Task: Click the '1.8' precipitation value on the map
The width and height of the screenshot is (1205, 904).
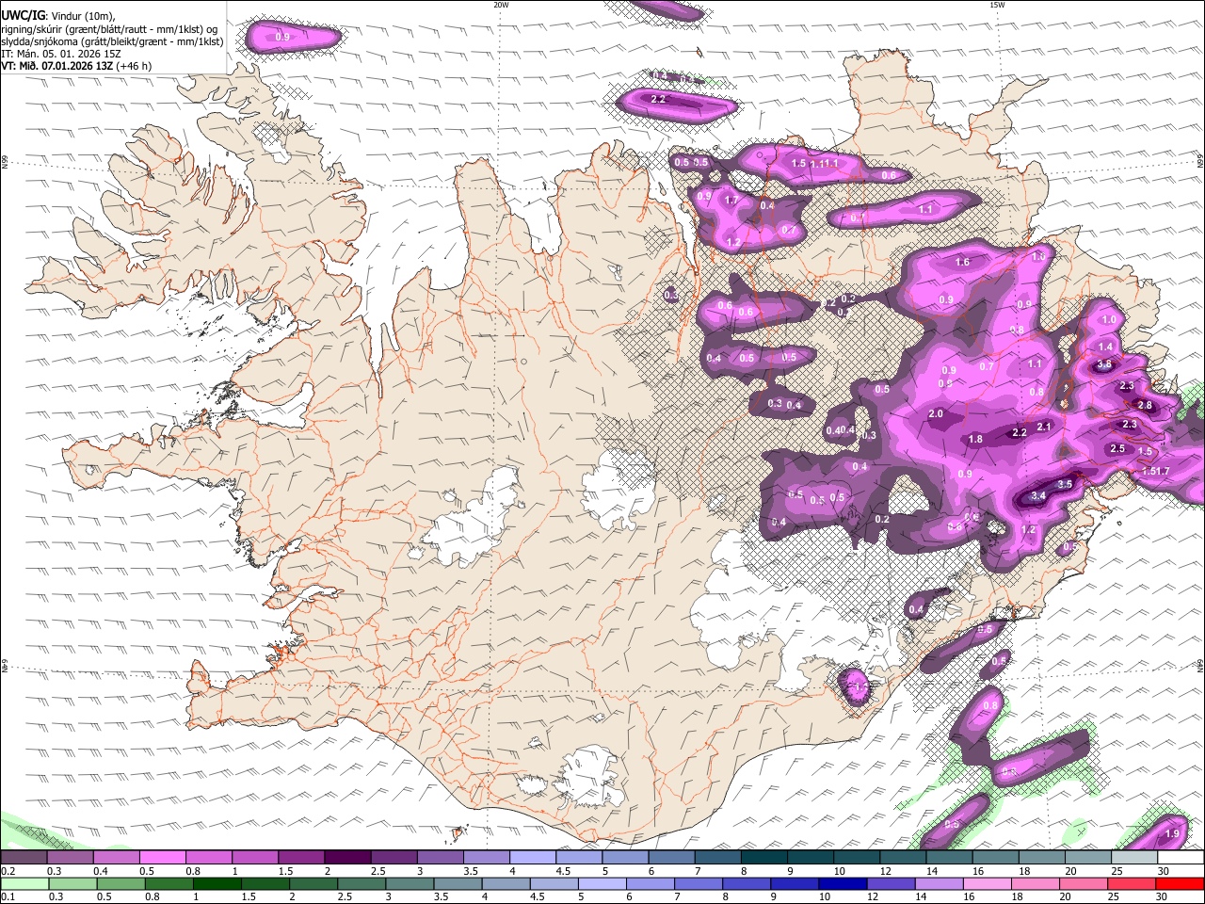Action: point(976,440)
